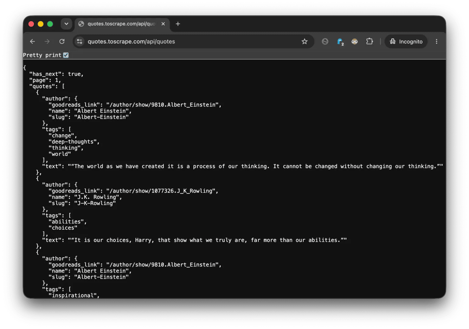Open a new tab with plus button
The height and width of the screenshot is (329, 469).
(178, 24)
